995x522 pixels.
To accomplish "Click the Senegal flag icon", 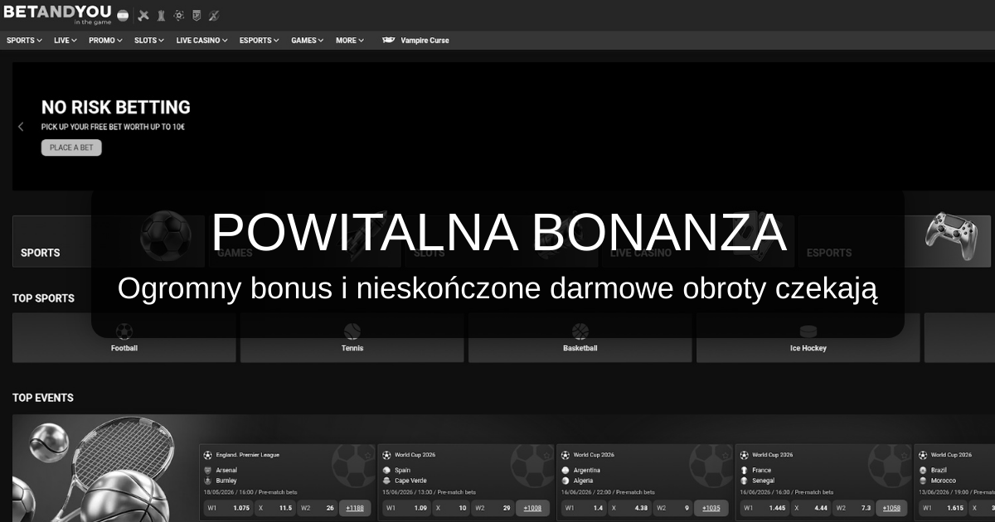I will point(745,481).
